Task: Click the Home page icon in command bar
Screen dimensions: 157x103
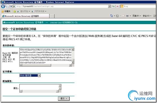Action: tap(111, 16)
